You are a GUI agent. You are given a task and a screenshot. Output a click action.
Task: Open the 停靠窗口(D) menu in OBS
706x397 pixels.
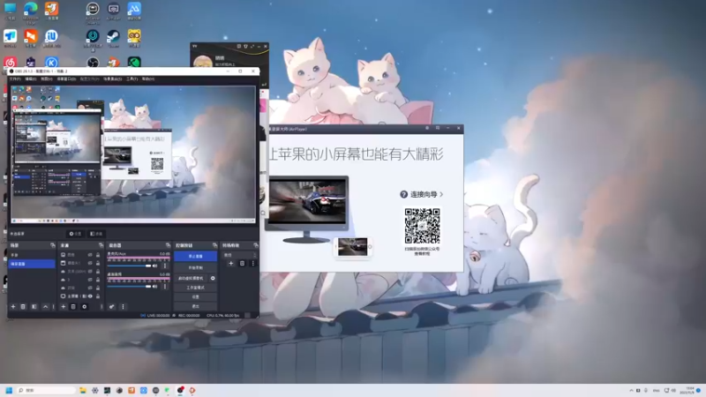66,79
